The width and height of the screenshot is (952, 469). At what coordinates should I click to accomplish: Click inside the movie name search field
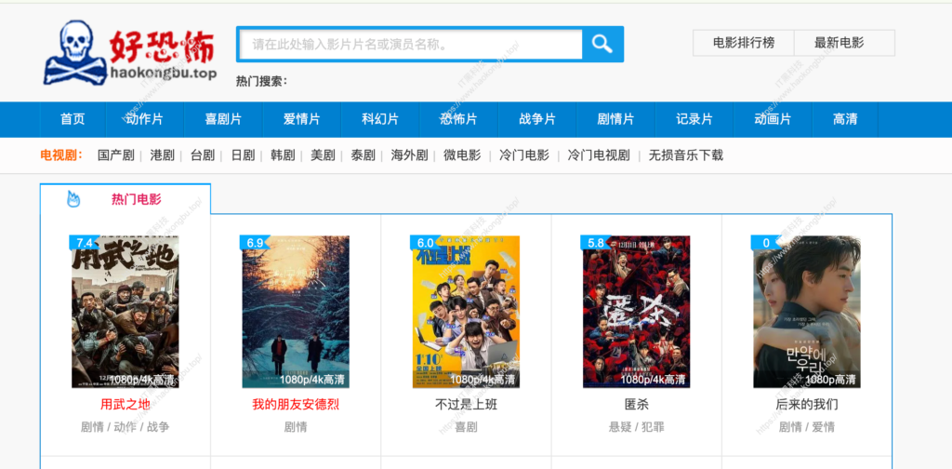(410, 44)
